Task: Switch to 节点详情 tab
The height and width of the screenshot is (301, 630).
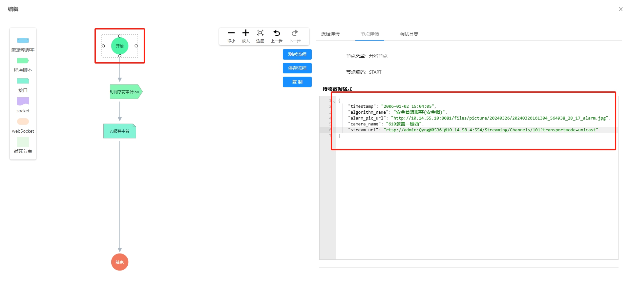Action: click(370, 34)
